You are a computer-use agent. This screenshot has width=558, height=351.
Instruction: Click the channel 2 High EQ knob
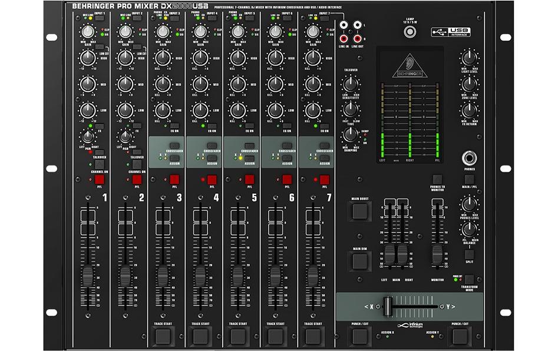coord(126,58)
